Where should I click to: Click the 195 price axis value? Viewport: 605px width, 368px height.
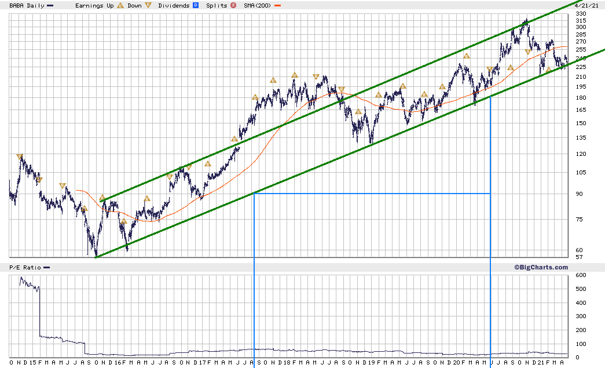pyautogui.click(x=581, y=86)
